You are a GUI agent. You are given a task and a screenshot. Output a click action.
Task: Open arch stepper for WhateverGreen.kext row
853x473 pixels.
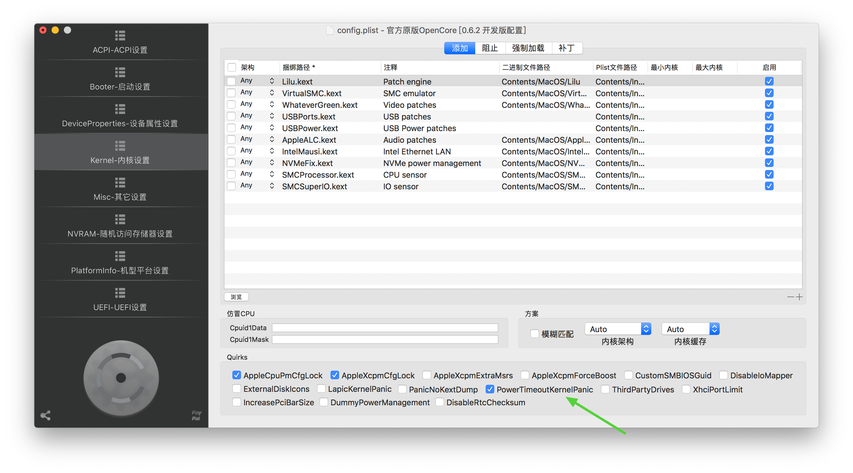[x=272, y=104]
